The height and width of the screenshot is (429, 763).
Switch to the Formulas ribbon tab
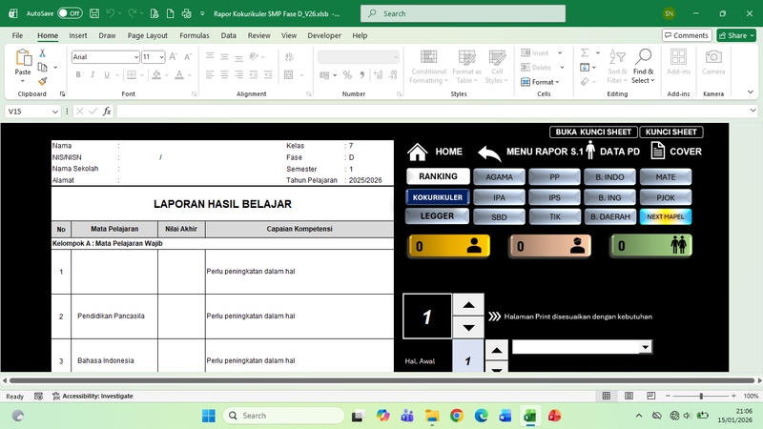click(x=194, y=35)
